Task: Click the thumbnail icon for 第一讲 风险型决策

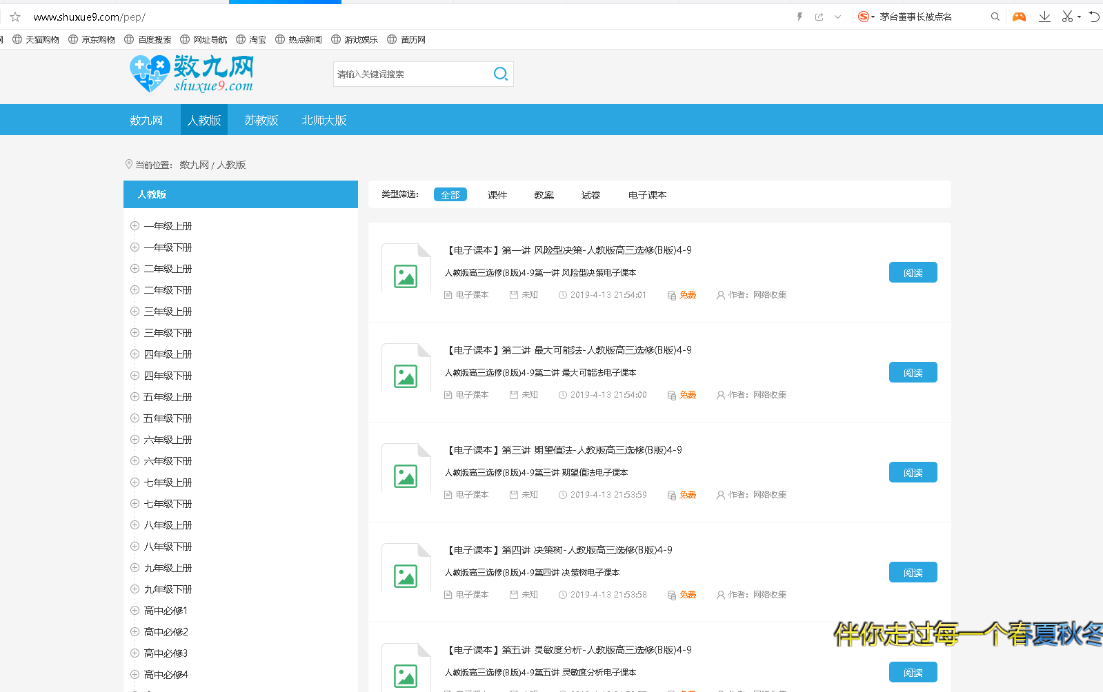Action: point(406,268)
